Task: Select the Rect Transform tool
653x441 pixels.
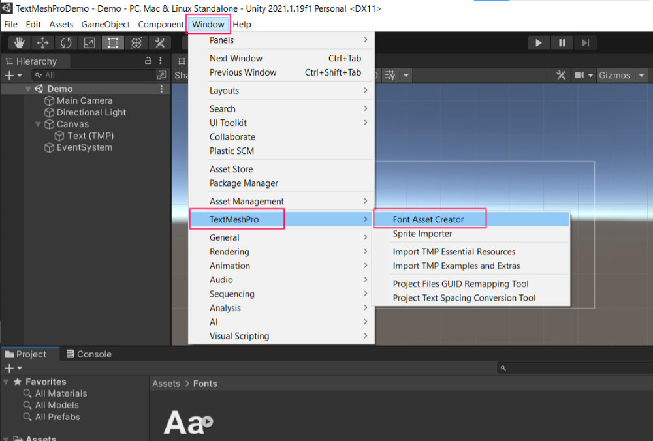Action: (113, 43)
